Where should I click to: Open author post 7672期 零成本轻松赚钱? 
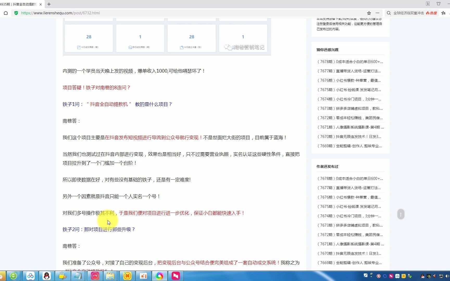pyautogui.click(x=350, y=235)
